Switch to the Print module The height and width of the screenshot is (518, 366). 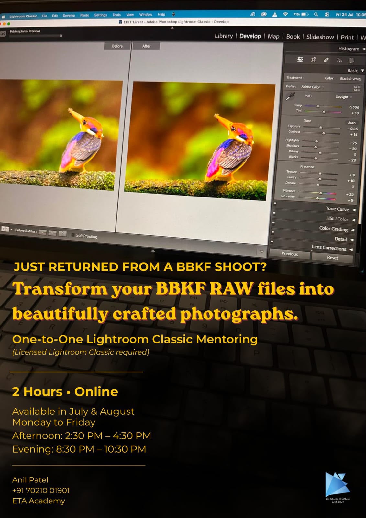pos(347,37)
